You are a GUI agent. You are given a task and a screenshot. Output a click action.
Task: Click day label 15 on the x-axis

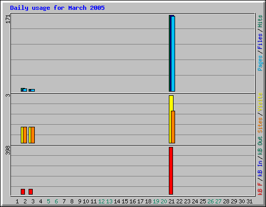click(125, 201)
